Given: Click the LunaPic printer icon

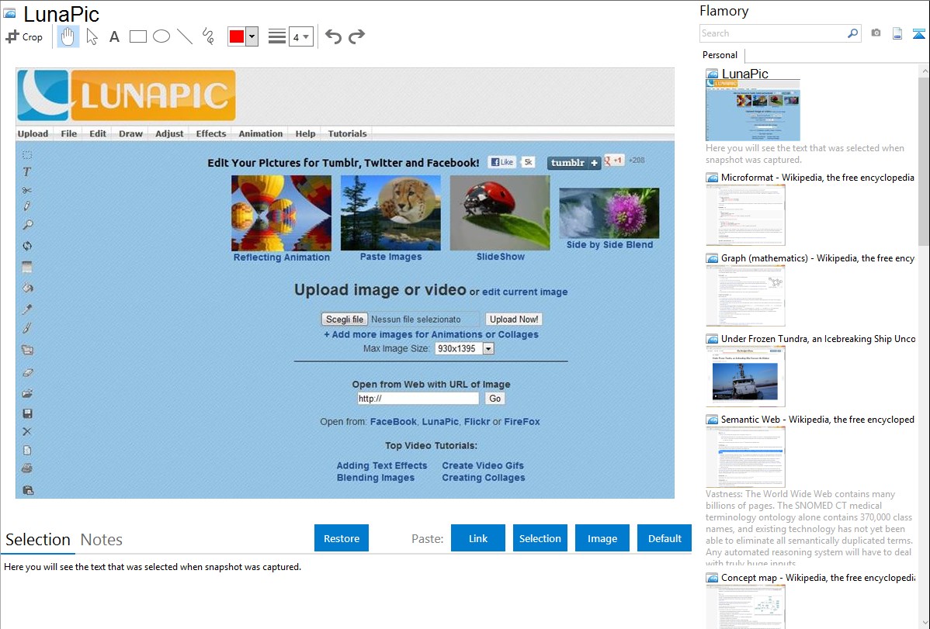Looking at the screenshot, I should click(x=27, y=468).
